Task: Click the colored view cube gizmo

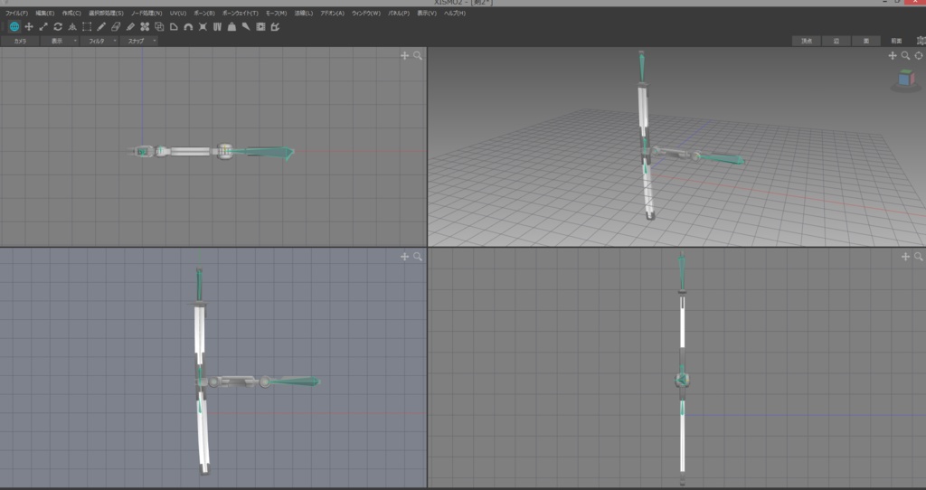Action: [x=906, y=80]
